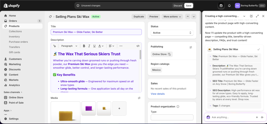Open the Status dropdown showing Active
The height and width of the screenshot is (124, 267).
[172, 33]
